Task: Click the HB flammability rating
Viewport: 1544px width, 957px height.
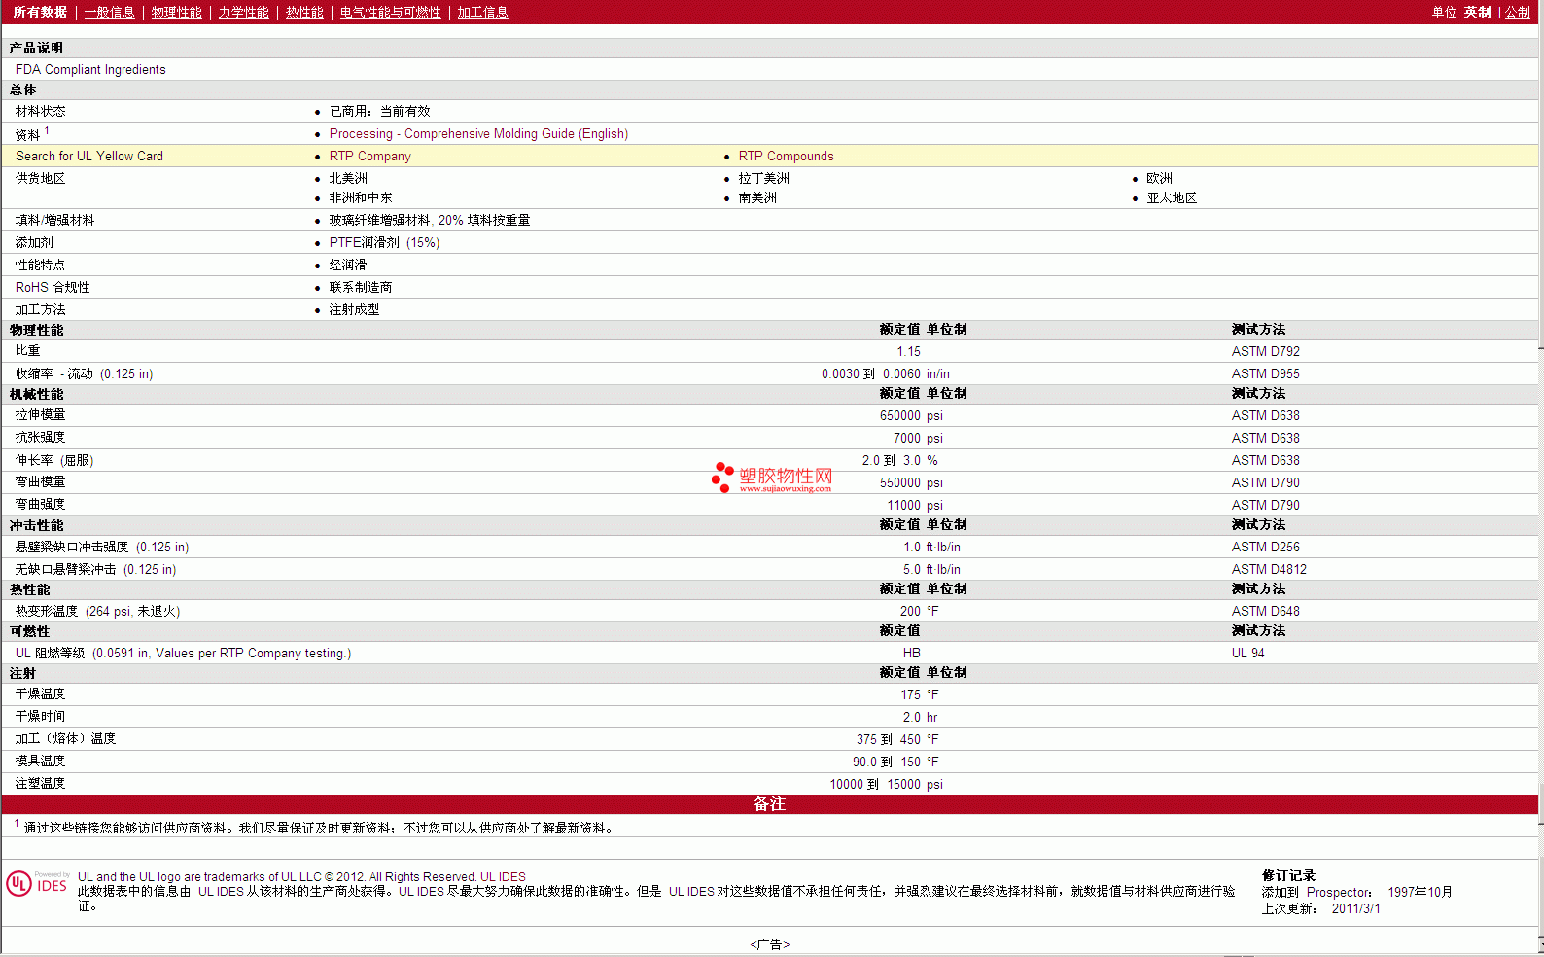Action: coord(911,654)
